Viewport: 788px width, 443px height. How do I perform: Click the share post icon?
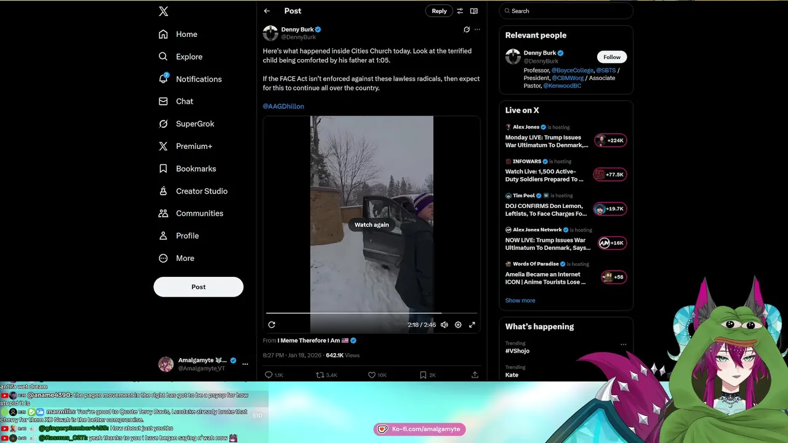475,375
